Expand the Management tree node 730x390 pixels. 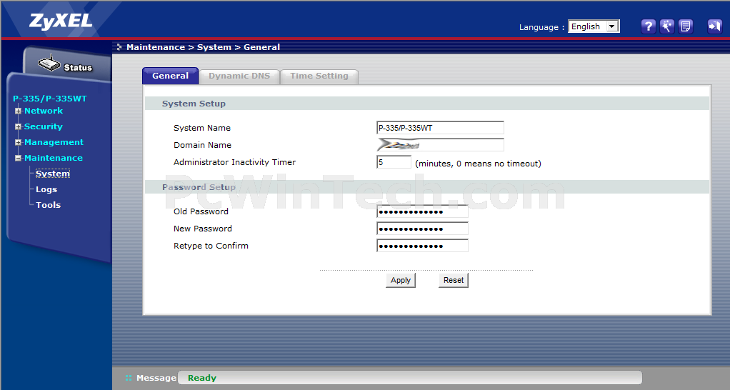19,142
